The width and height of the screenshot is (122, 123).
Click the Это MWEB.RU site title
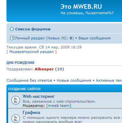[81, 6]
